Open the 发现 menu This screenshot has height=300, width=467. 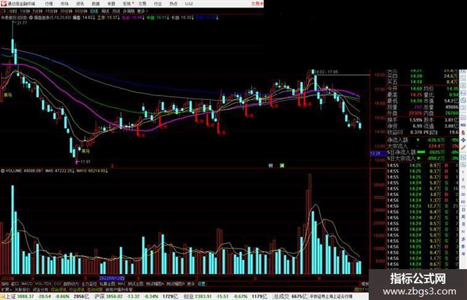[x=127, y=3]
